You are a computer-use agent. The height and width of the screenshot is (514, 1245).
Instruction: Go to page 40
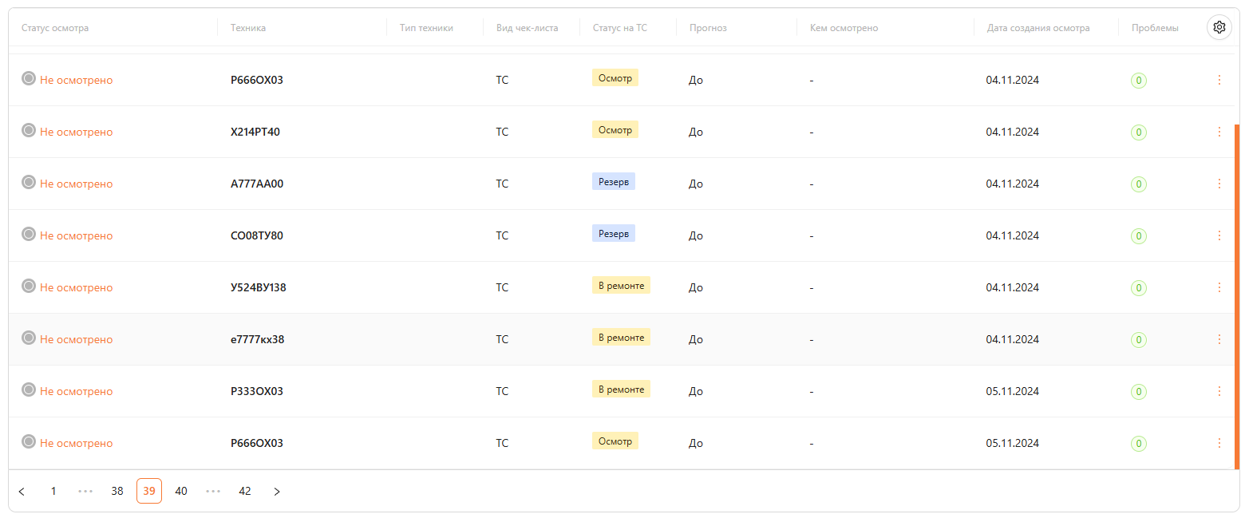pos(181,492)
